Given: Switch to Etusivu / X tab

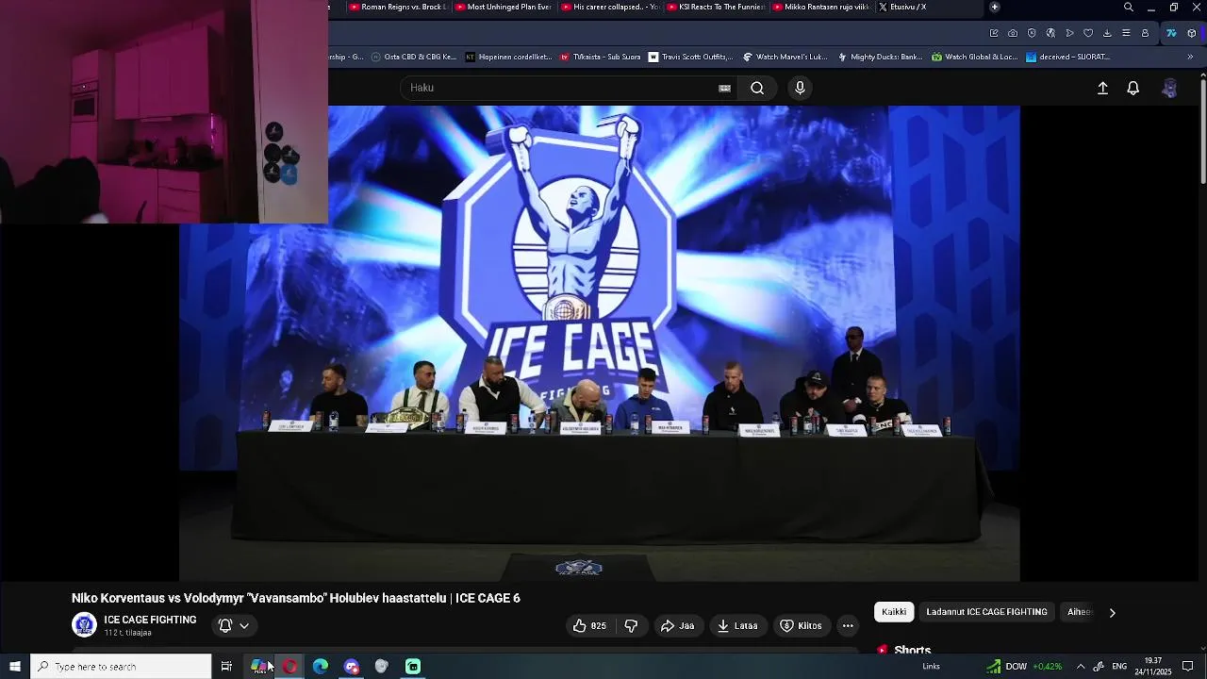Looking at the screenshot, I should [929, 7].
